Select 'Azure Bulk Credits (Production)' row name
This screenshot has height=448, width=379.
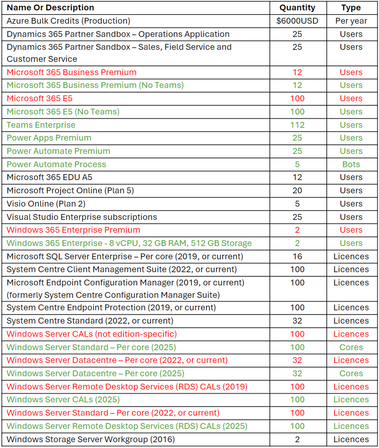[68, 21]
